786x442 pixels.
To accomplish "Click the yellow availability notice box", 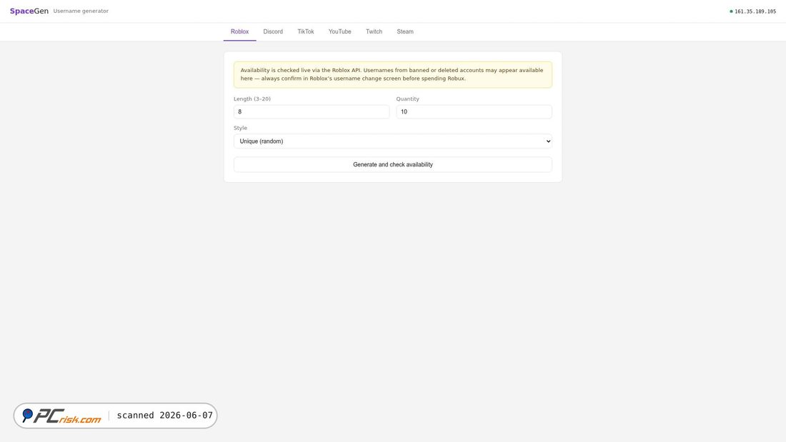I will (392, 75).
